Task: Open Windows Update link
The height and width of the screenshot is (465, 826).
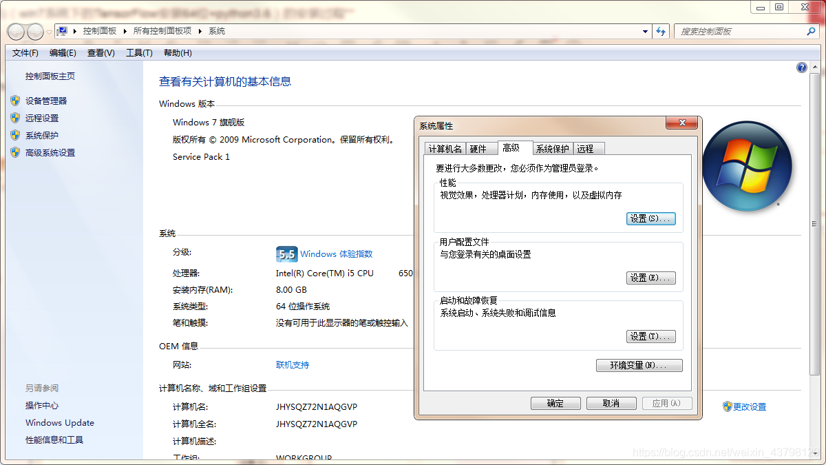Action: 60,422
